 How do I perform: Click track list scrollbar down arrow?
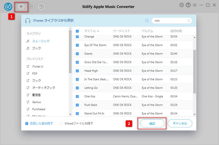pos(195,114)
